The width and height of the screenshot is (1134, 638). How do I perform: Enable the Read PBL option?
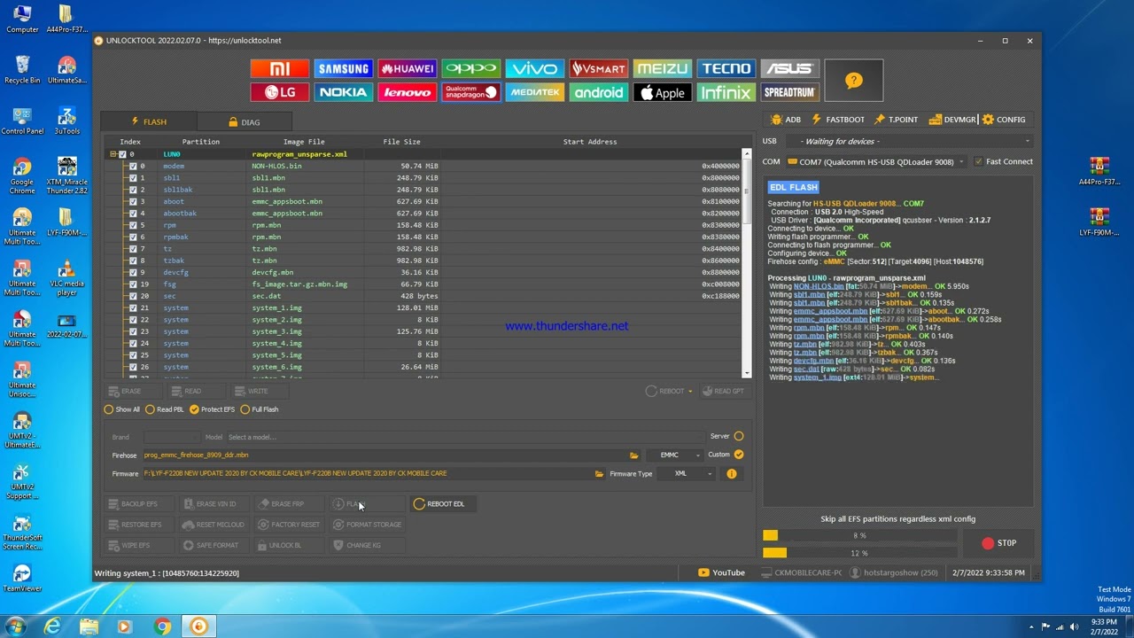[165, 409]
